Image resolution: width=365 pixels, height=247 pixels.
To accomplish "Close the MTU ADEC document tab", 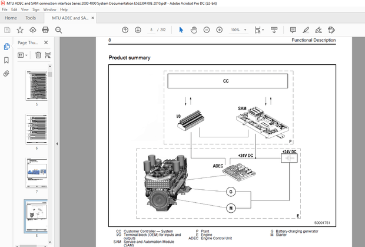I will click(92, 18).
